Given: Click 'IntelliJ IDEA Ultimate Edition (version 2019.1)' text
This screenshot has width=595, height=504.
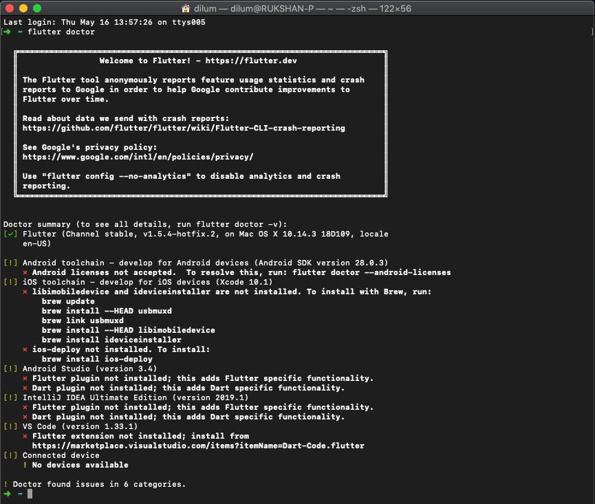Looking at the screenshot, I should [x=136, y=397].
